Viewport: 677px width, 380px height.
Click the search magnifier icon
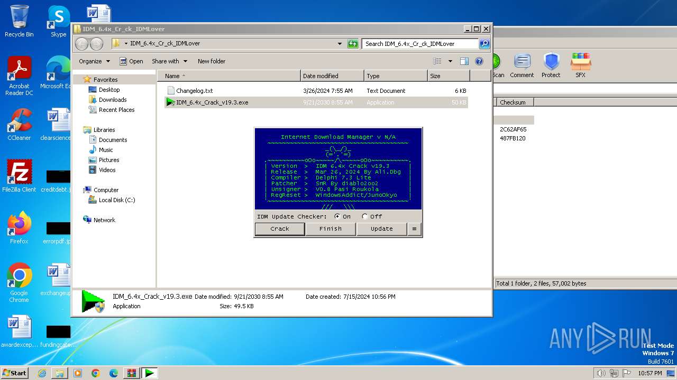point(484,44)
